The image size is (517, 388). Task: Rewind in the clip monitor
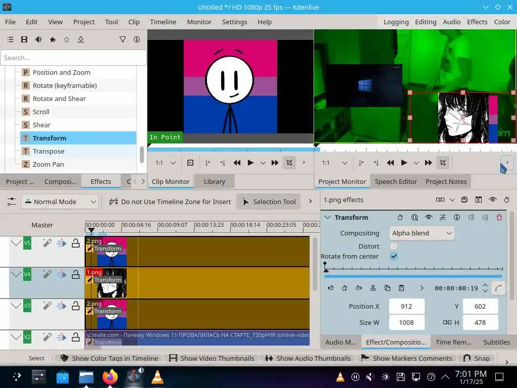pyautogui.click(x=237, y=163)
